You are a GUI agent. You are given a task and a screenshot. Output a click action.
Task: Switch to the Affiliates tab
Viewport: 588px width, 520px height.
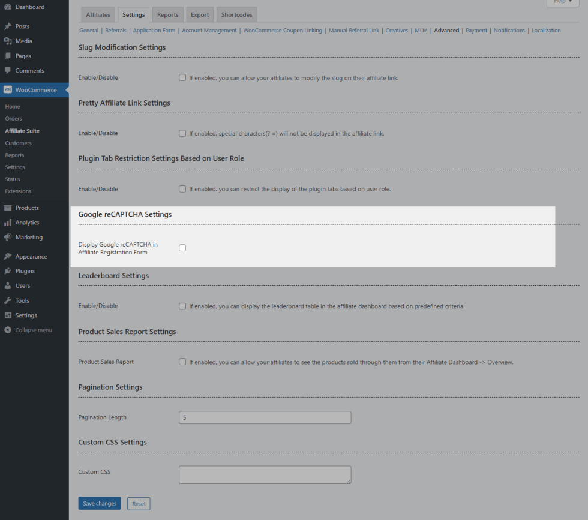coord(98,14)
